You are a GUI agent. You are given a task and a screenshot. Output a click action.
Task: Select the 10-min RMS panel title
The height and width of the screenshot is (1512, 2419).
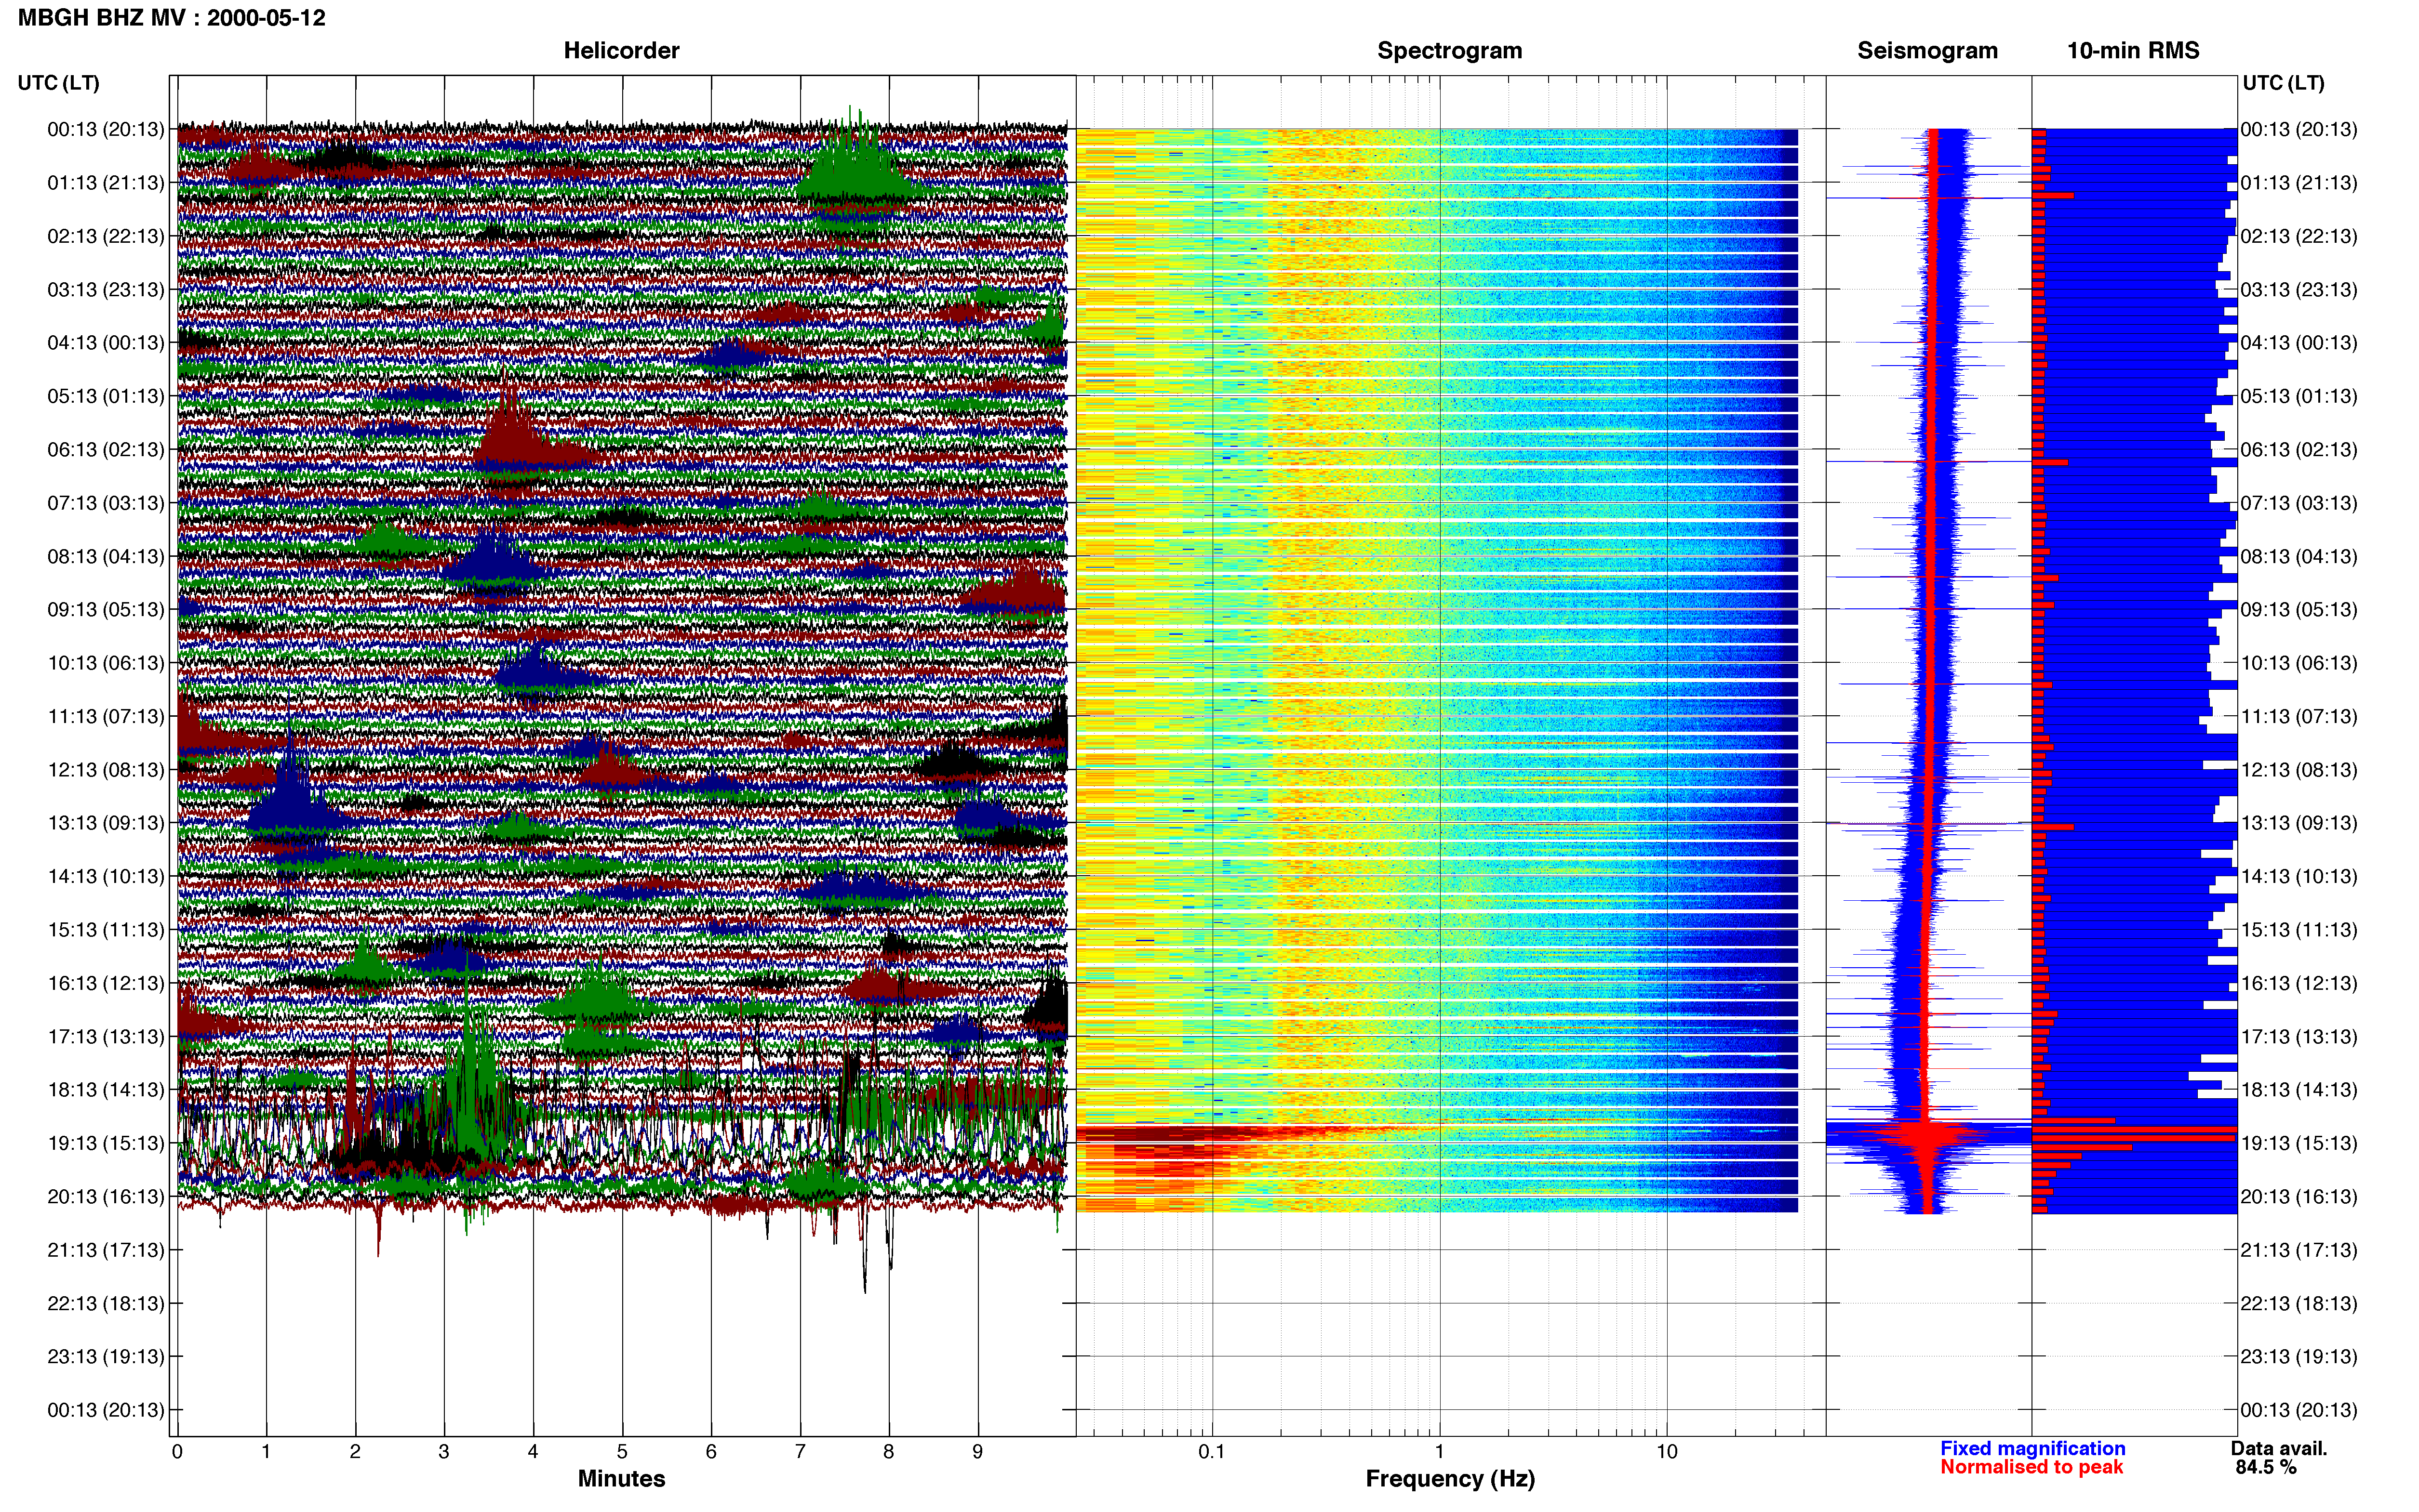pyautogui.click(x=2133, y=51)
